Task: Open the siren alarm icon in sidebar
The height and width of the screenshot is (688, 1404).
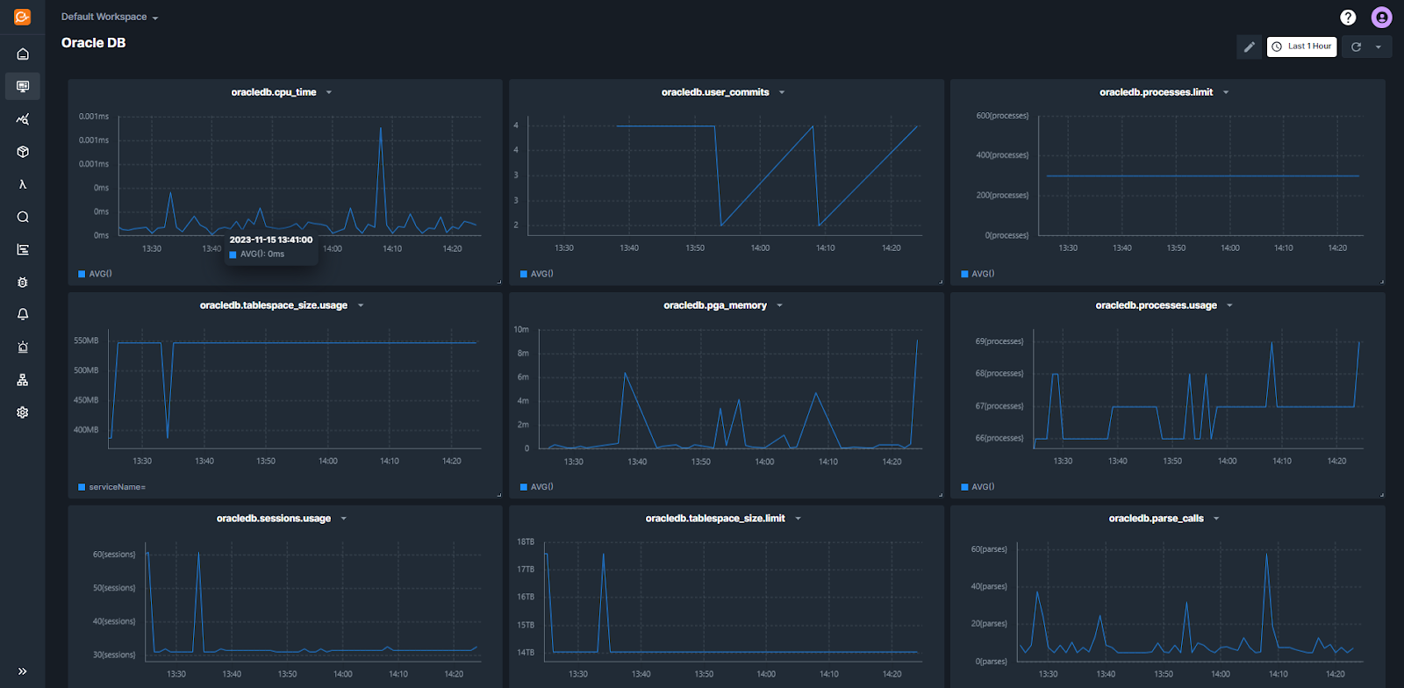Action: tap(23, 348)
